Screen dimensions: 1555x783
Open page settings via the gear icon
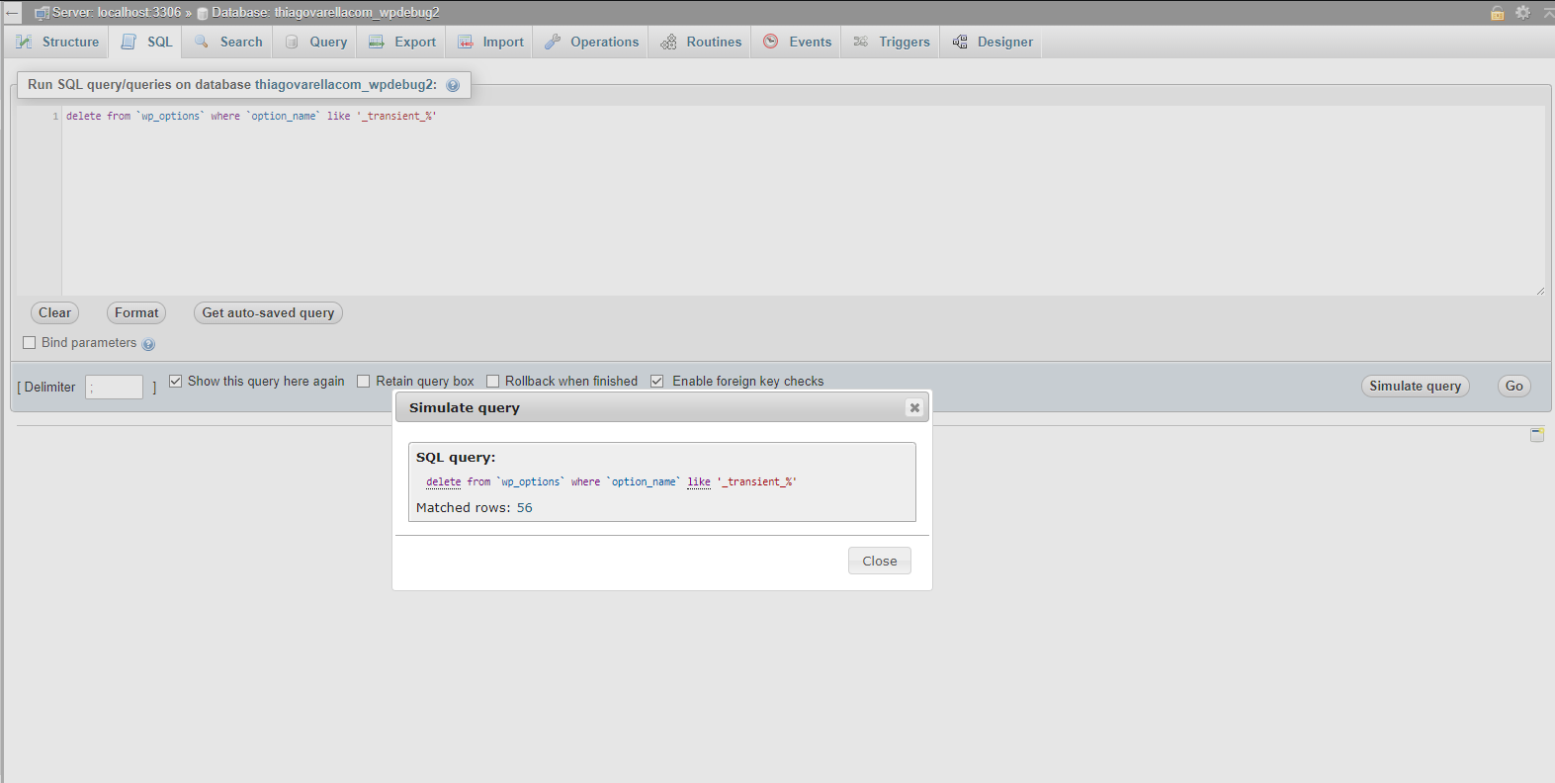click(x=1523, y=13)
